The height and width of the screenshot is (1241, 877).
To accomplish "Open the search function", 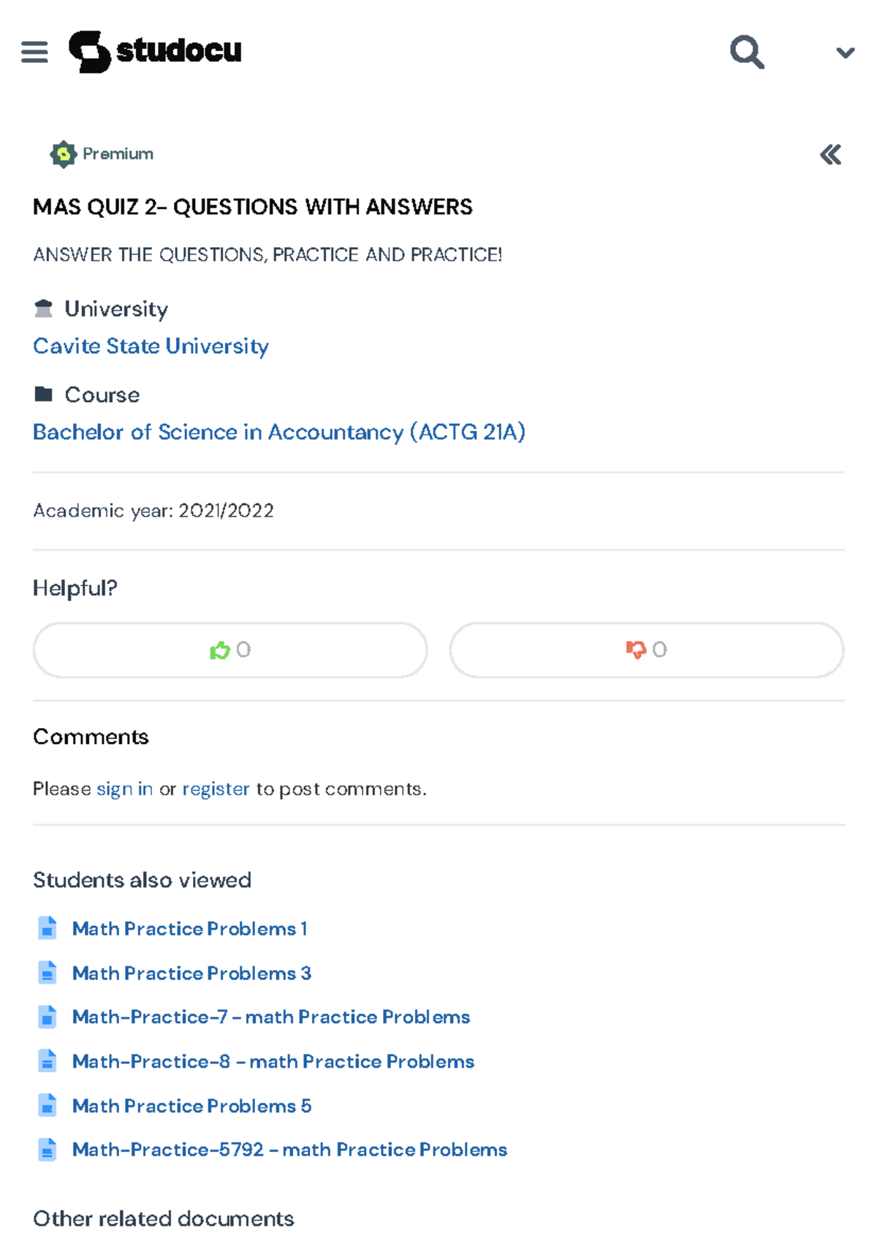I will 746,51.
